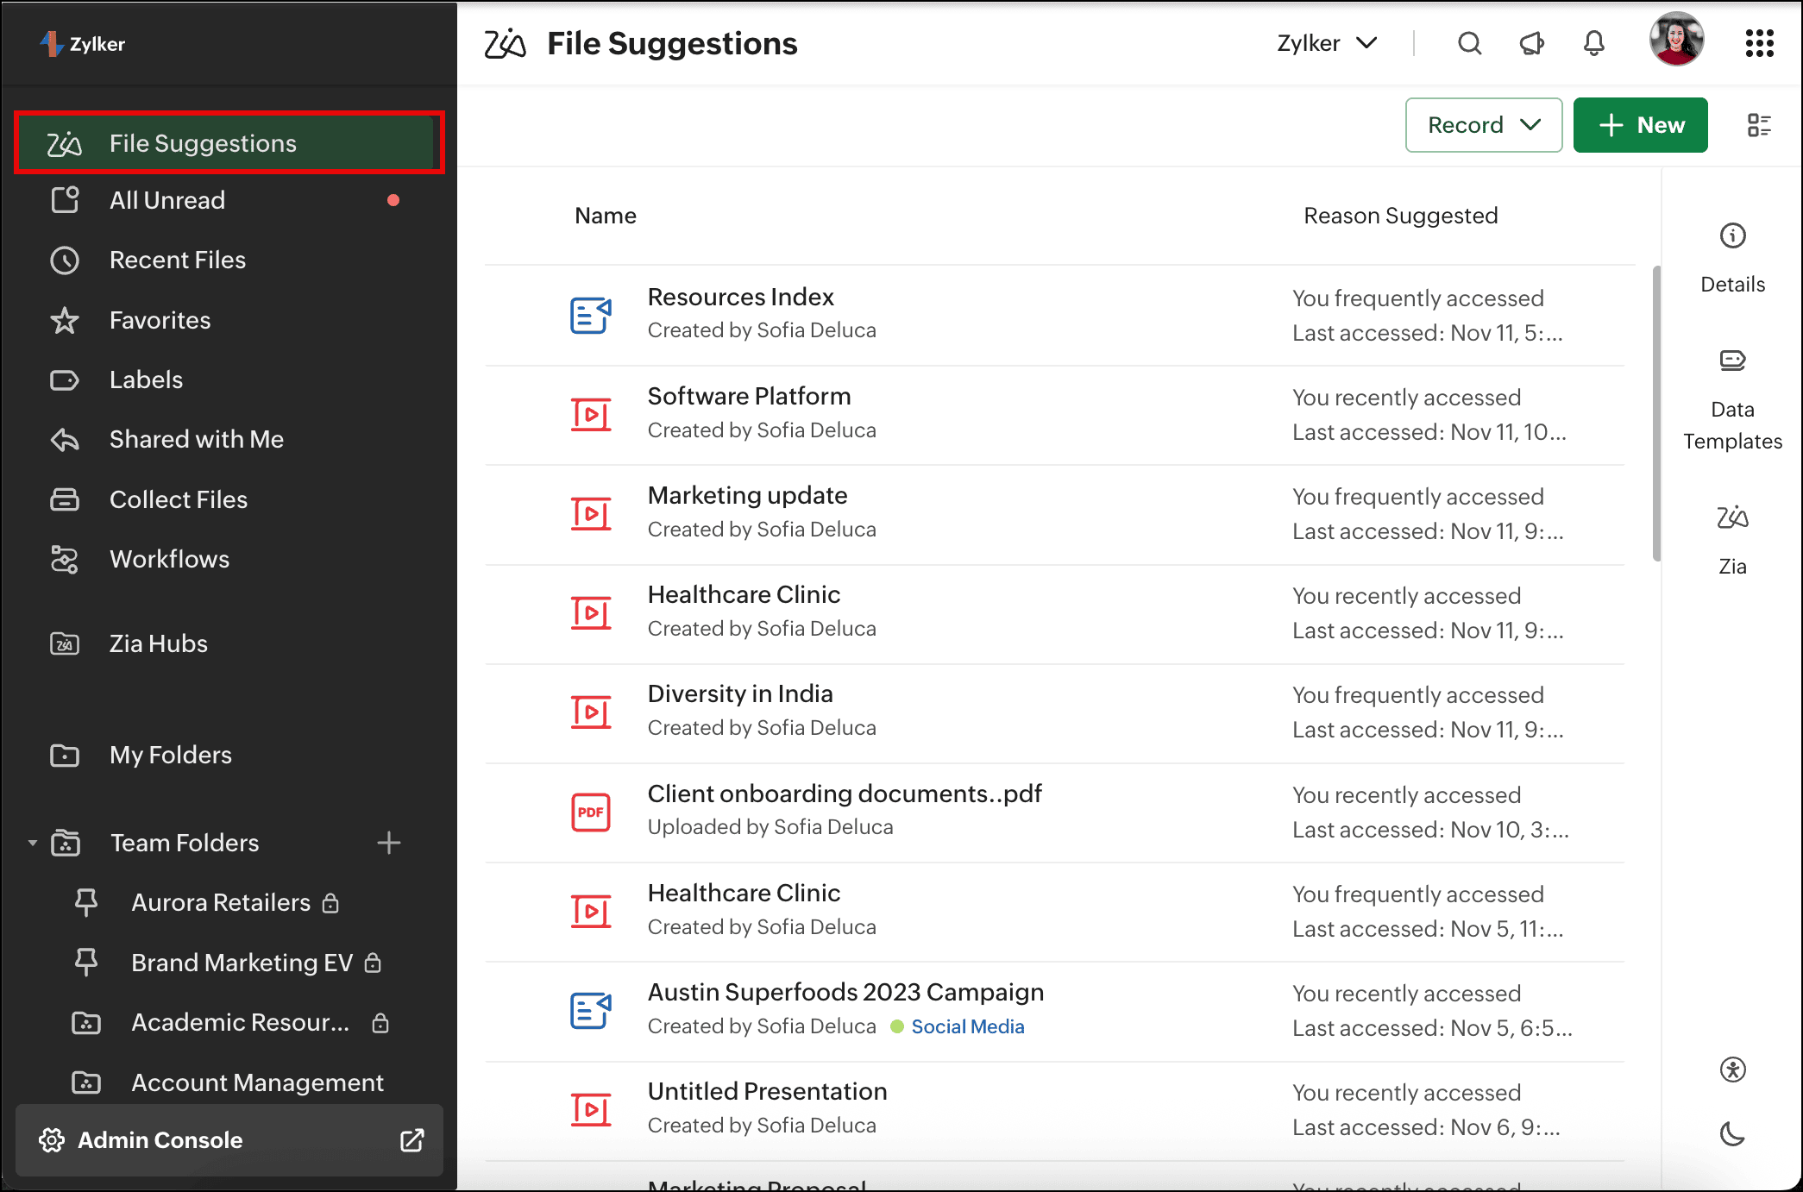Click the green New button
Screen dimensions: 1803x1192
1640,126
